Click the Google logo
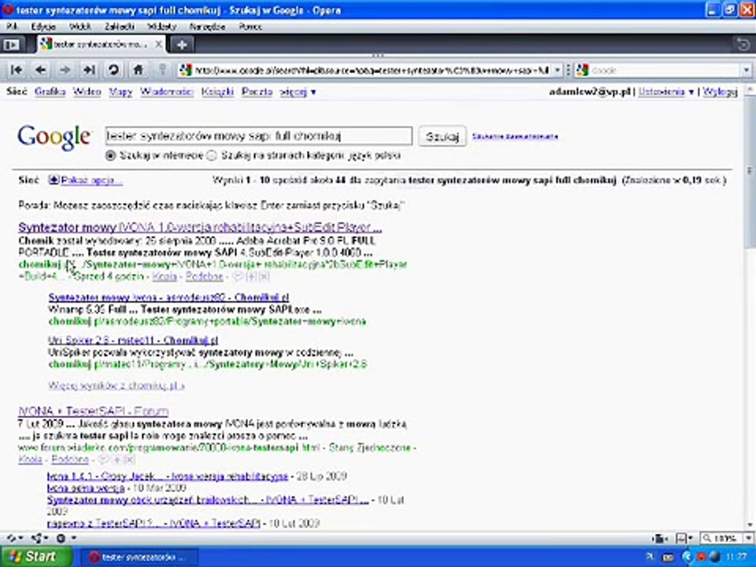 point(54,138)
